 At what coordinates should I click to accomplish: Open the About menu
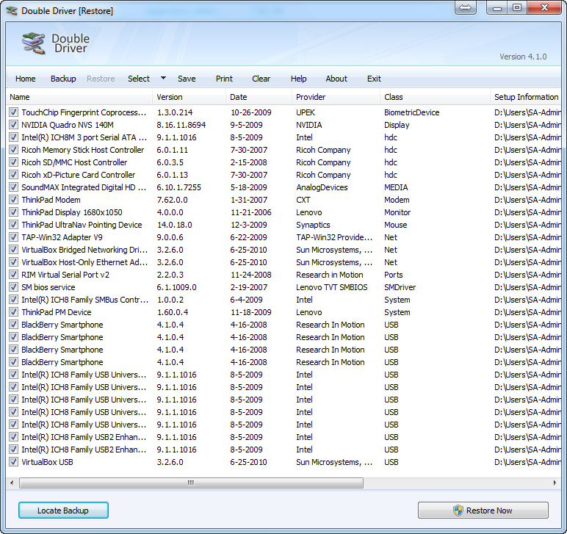(x=336, y=79)
